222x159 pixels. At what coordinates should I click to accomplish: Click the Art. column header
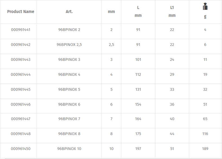tap(69, 12)
